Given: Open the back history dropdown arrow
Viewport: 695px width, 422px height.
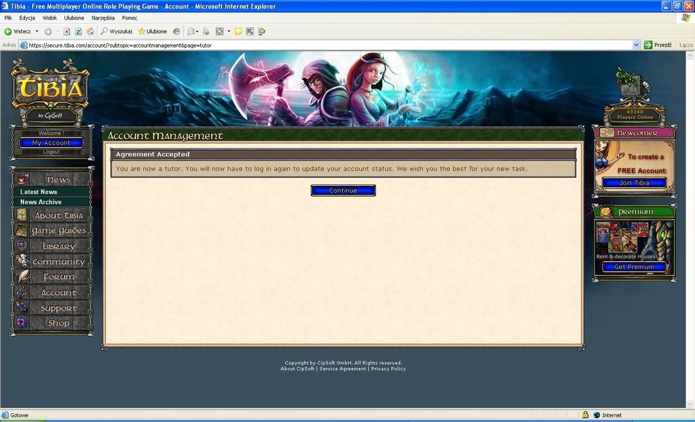Looking at the screenshot, I should 37,31.
